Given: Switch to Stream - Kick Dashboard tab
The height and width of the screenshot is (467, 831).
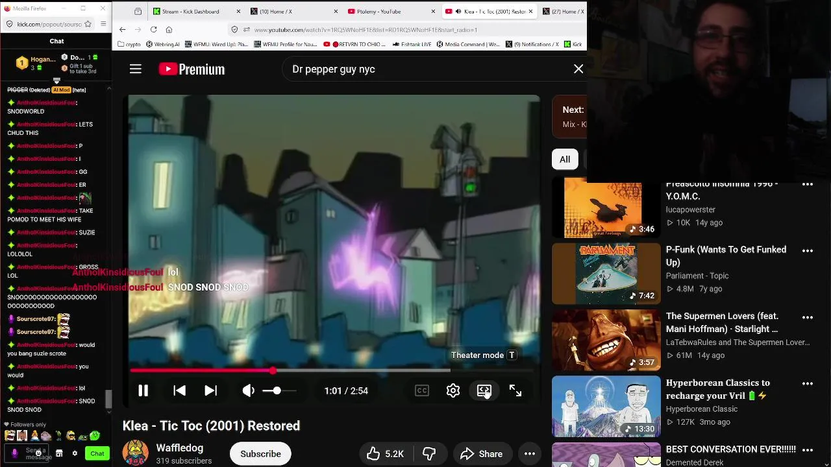Looking at the screenshot, I should tap(197, 11).
